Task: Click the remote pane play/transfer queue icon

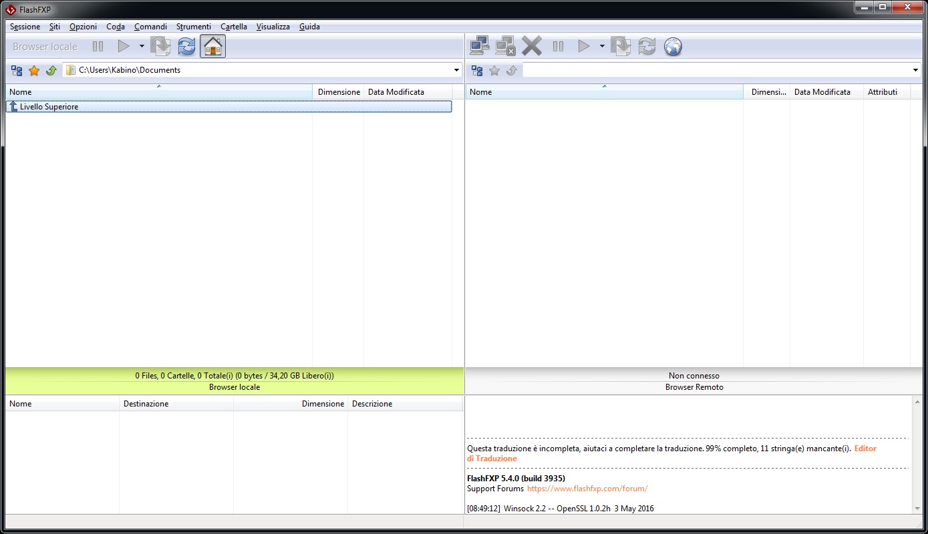Action: point(584,47)
